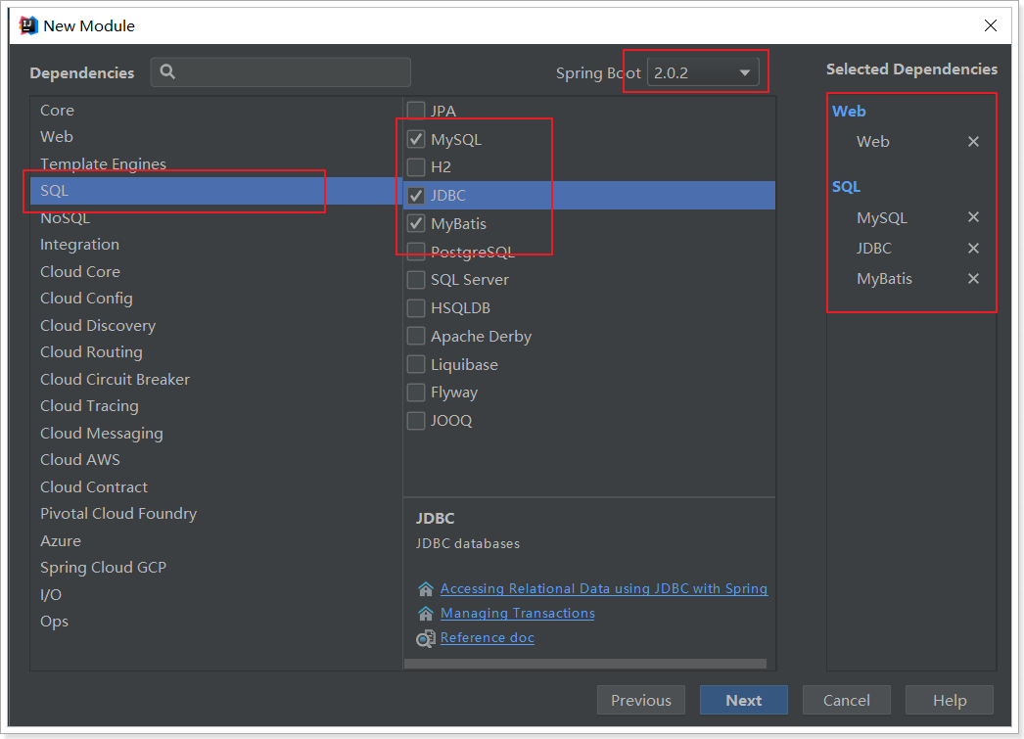Select the Ops category

[x=216, y=622]
